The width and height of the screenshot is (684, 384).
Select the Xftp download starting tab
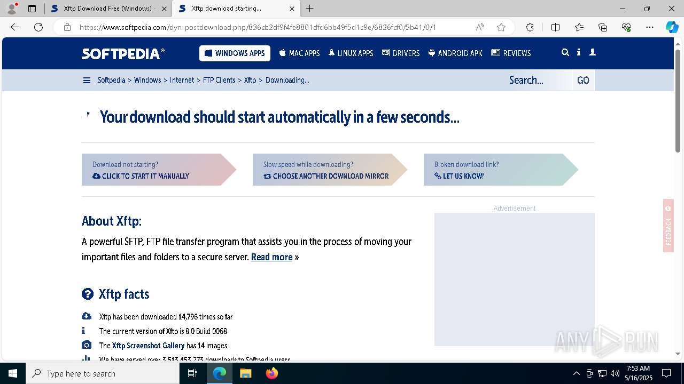coord(236,9)
